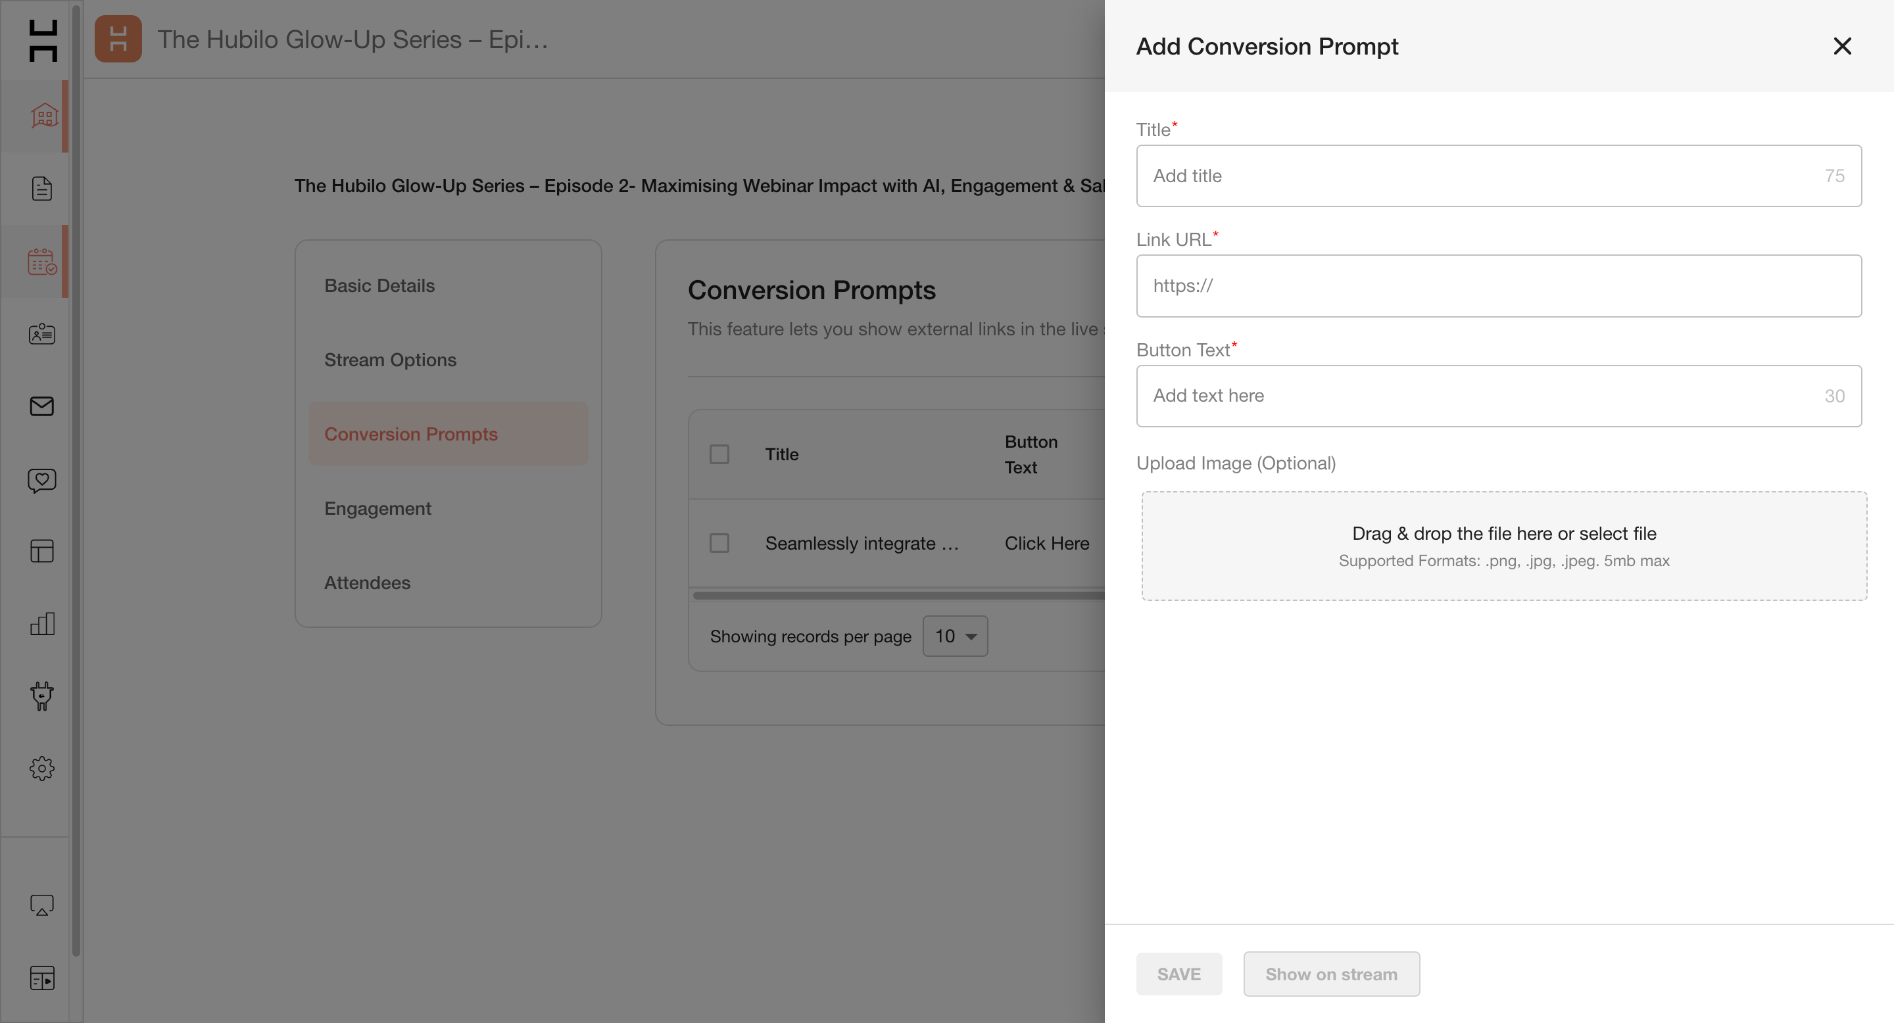Click the Show on stream button
This screenshot has width=1894, height=1023.
(x=1332, y=974)
